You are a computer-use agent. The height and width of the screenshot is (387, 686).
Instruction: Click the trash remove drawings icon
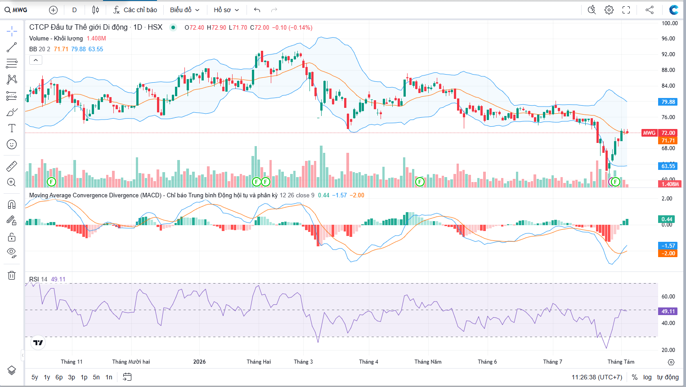pyautogui.click(x=12, y=275)
